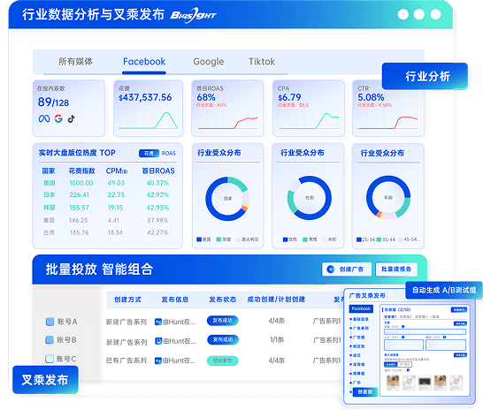The height and width of the screenshot is (410, 483).
Task: Click the 首日ROAS column header in heat table
Action: [x=158, y=171]
